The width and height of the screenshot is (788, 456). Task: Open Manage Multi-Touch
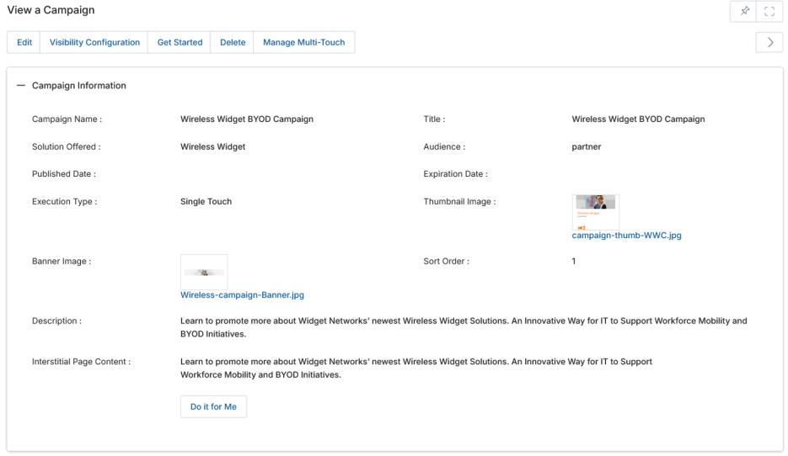pyautogui.click(x=304, y=43)
